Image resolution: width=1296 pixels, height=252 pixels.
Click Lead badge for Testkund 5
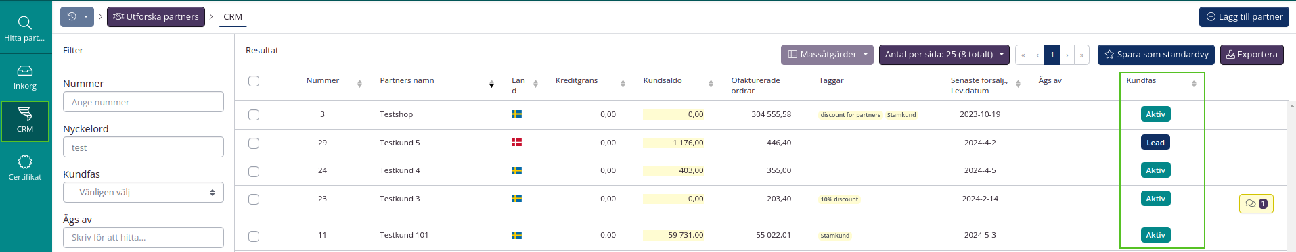click(1155, 143)
